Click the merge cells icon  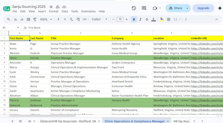(175, 19)
